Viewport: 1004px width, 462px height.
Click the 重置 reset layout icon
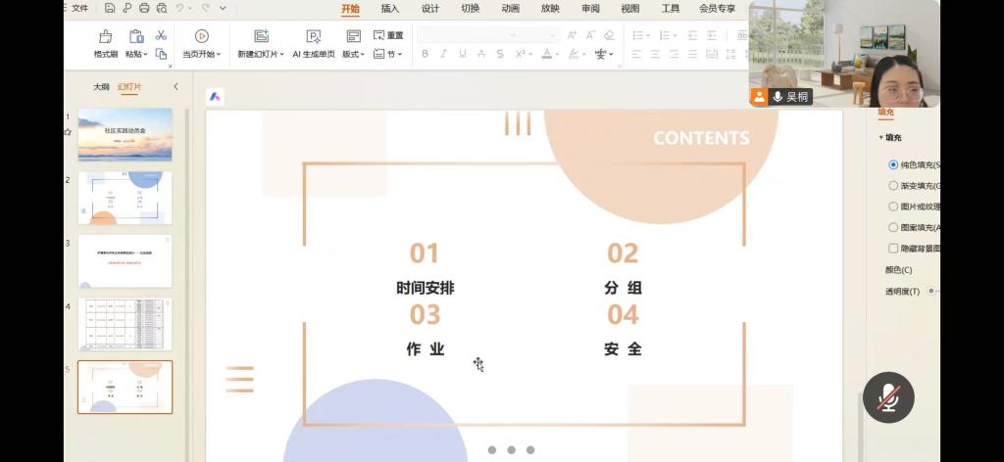pyautogui.click(x=388, y=35)
